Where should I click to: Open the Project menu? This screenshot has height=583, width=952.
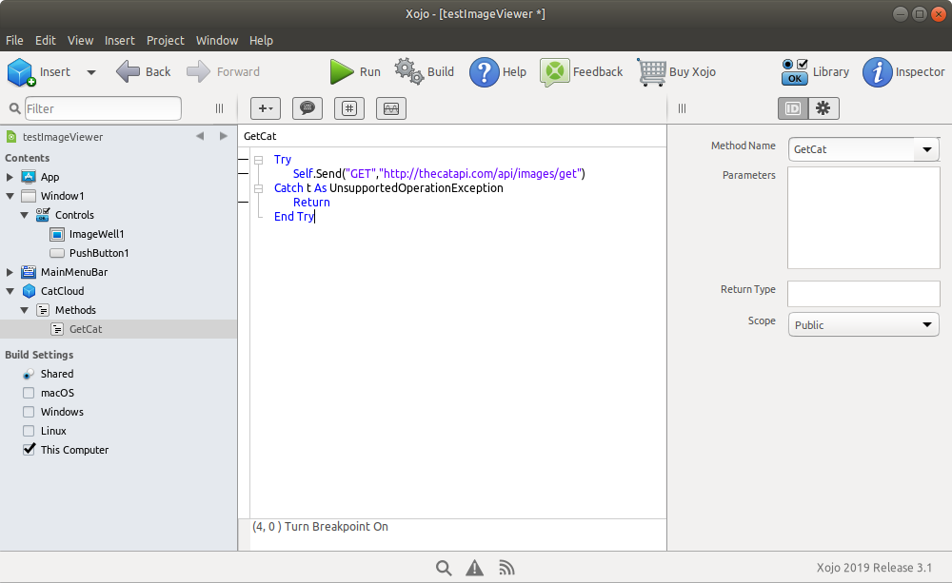[x=165, y=41]
